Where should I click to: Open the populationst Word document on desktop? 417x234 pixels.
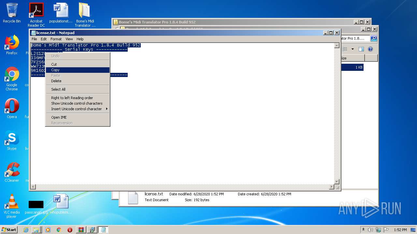pos(61,13)
